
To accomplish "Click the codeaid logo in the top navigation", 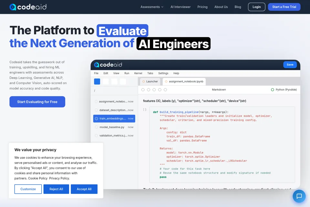I will coord(28,7).
